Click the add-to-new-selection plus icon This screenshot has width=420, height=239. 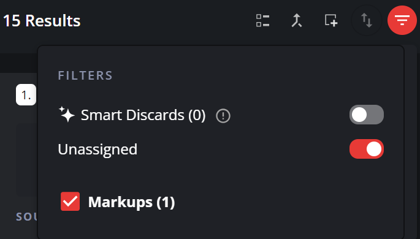click(x=331, y=21)
